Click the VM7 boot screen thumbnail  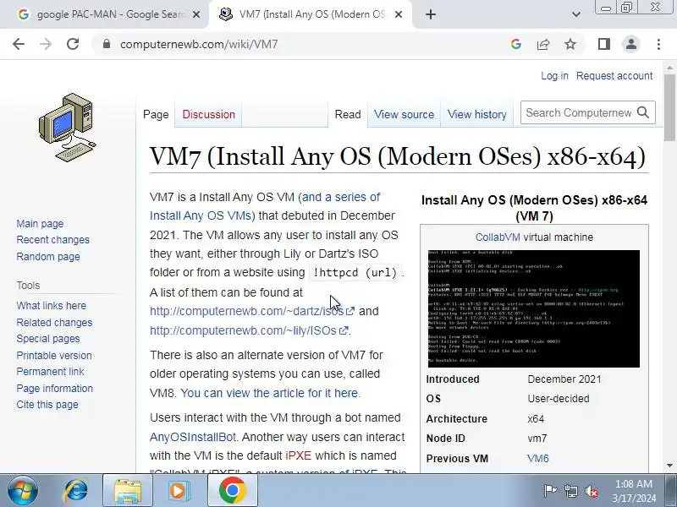[x=534, y=308]
